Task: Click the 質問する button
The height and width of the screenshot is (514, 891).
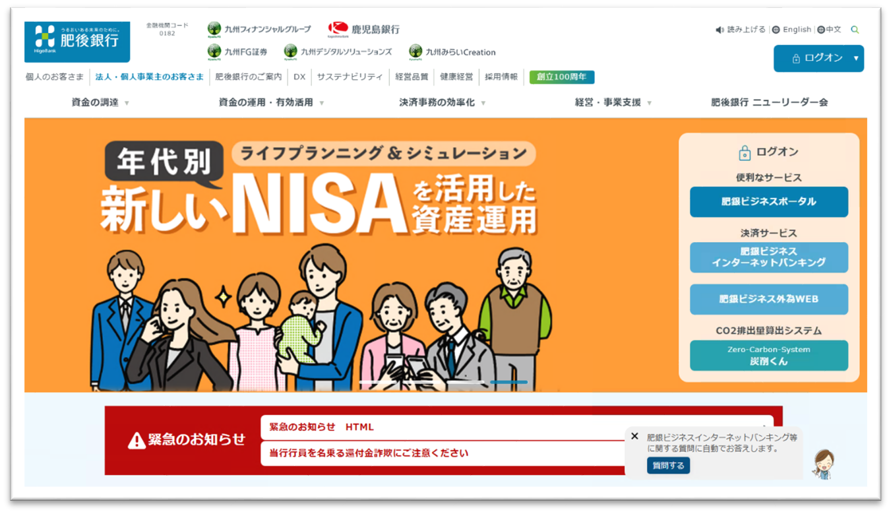Action: (668, 466)
